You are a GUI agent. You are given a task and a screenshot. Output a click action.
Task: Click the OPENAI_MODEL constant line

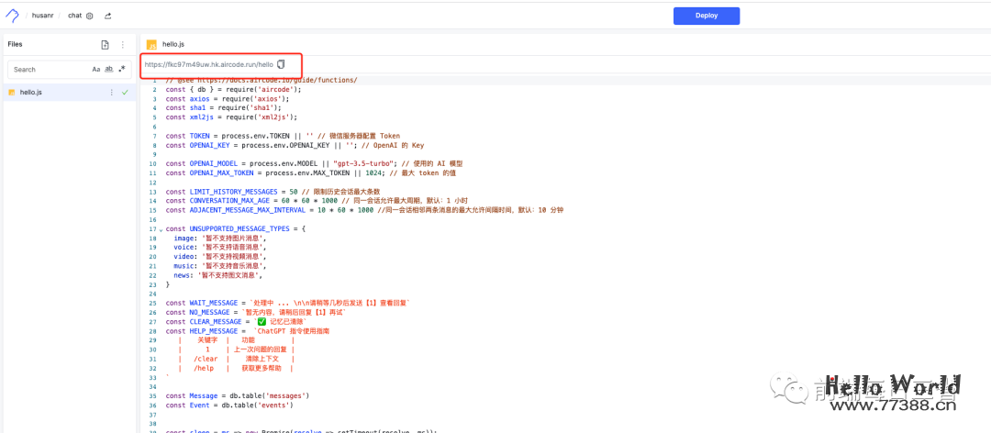point(314,163)
